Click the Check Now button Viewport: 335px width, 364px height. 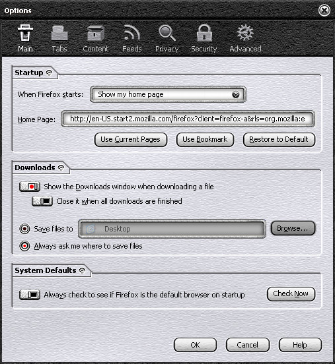[x=291, y=294]
